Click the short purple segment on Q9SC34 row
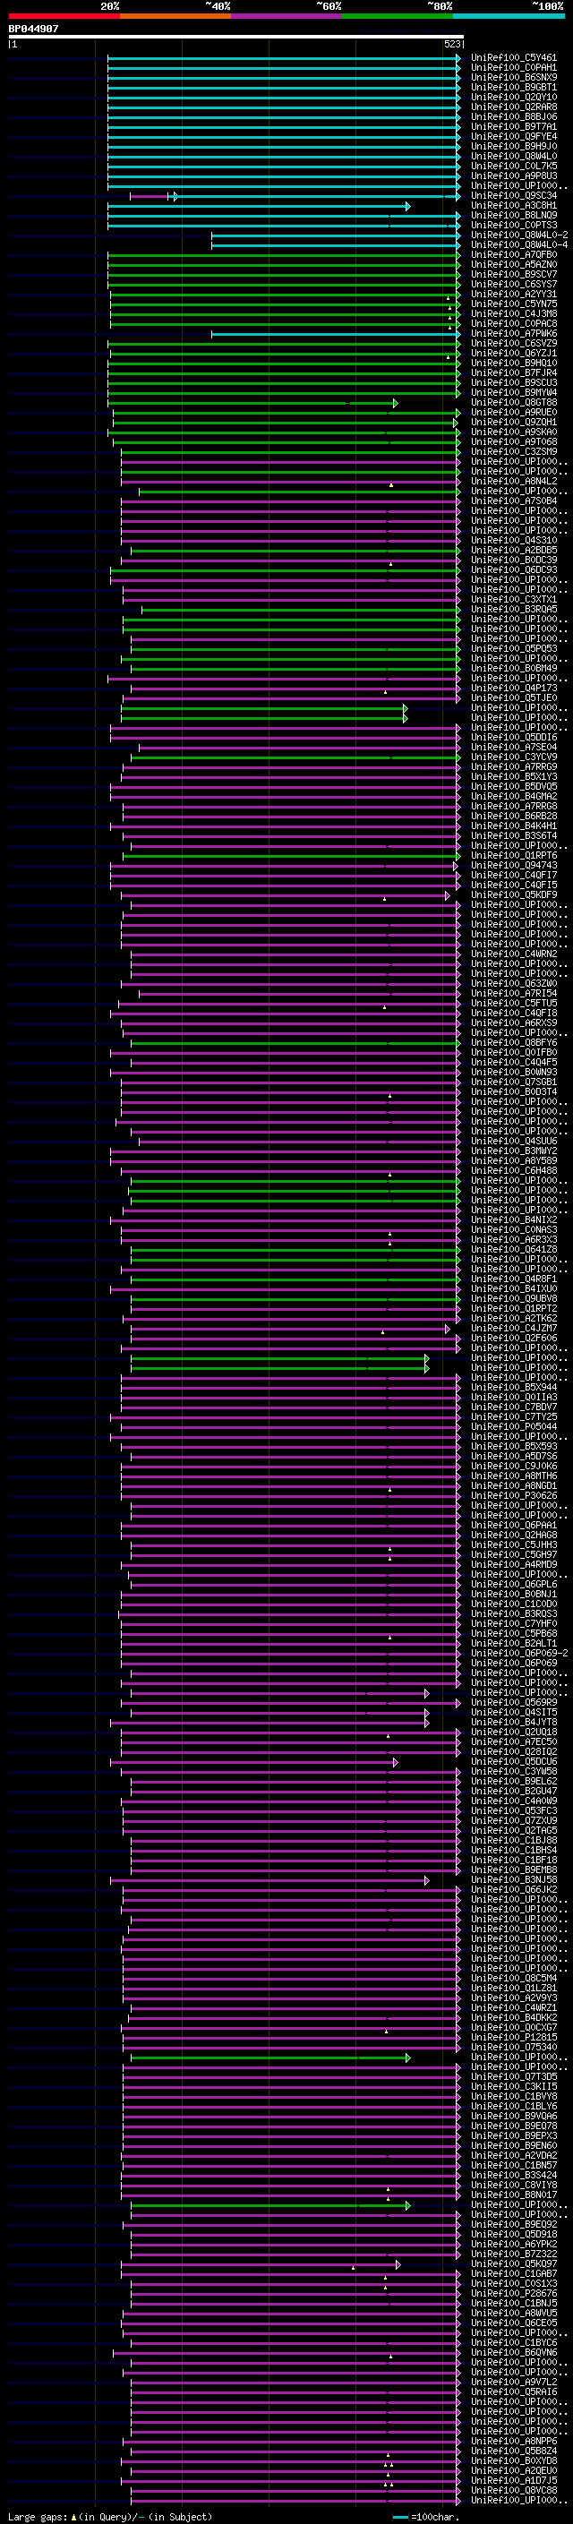 [x=150, y=197]
